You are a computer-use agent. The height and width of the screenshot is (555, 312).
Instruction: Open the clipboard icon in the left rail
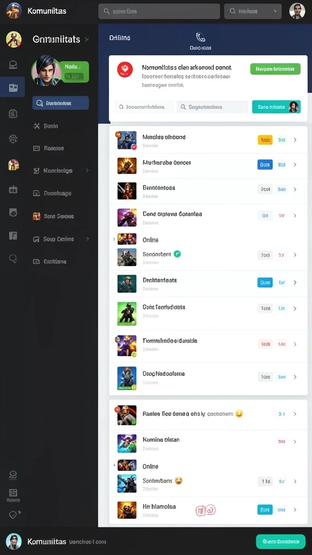[x=13, y=113]
